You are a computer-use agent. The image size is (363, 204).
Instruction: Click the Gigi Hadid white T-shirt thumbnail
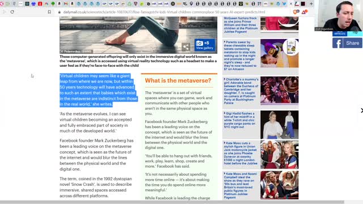coord(280,125)
